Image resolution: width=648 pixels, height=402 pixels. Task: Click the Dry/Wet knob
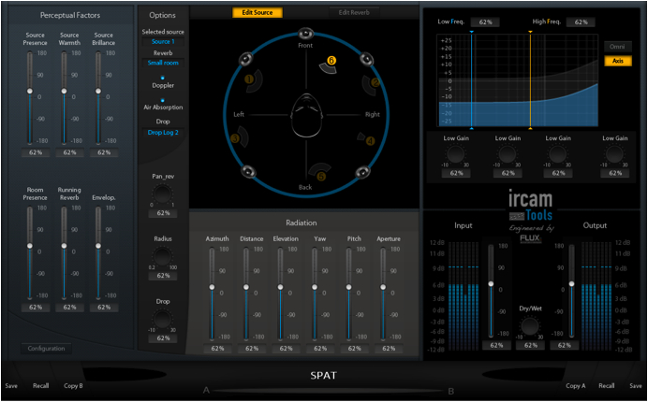click(x=530, y=326)
